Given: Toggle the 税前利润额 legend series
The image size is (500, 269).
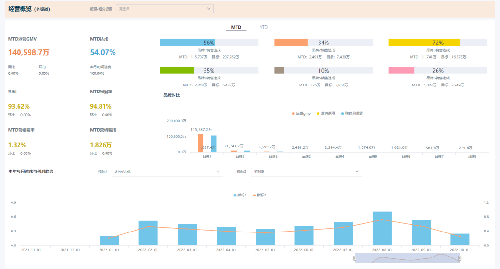Looking at the screenshot, I should (352, 114).
